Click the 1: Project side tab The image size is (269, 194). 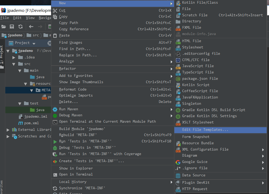coord(2,55)
